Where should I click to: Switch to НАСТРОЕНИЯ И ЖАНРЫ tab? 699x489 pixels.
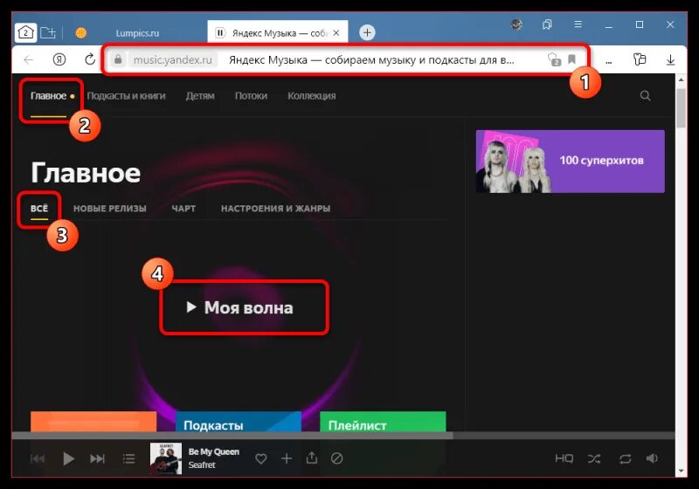pyautogui.click(x=275, y=208)
